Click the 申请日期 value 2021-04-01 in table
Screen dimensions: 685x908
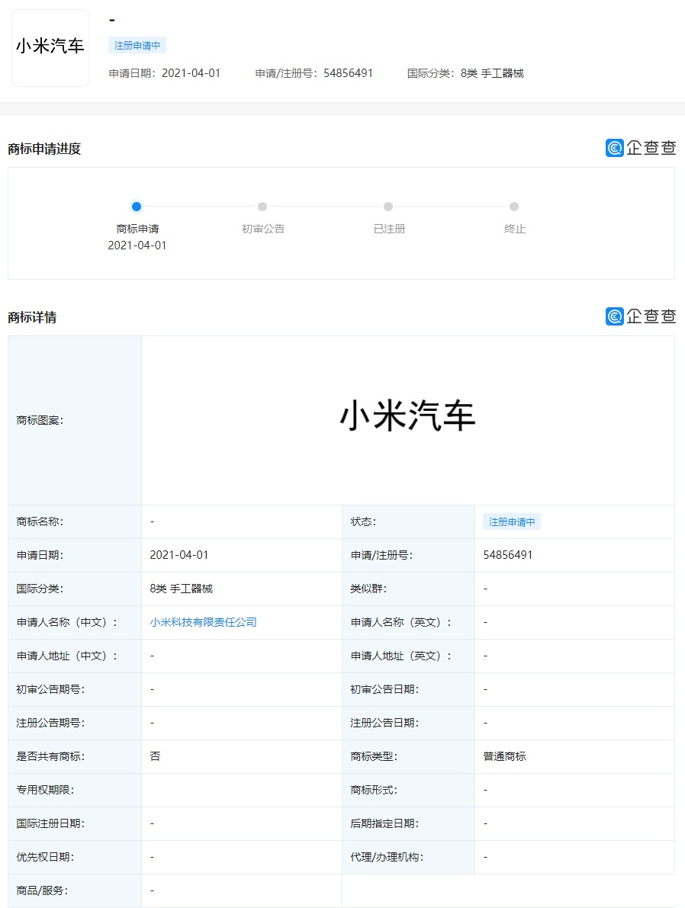tap(179, 555)
